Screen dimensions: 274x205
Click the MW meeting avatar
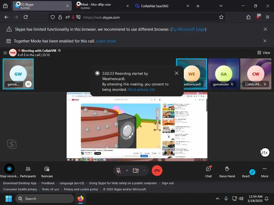(x=13, y=53)
